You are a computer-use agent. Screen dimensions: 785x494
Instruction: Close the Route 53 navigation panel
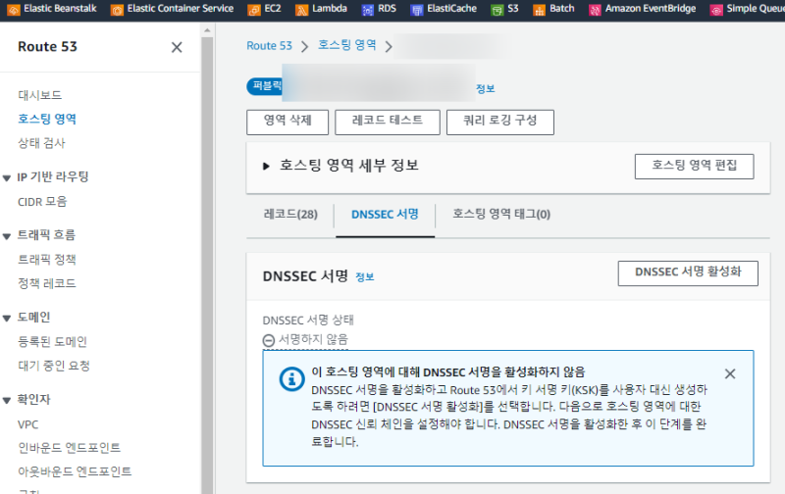177,47
